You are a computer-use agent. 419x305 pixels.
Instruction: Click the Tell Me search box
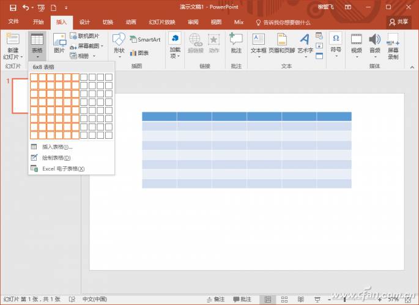click(x=284, y=23)
